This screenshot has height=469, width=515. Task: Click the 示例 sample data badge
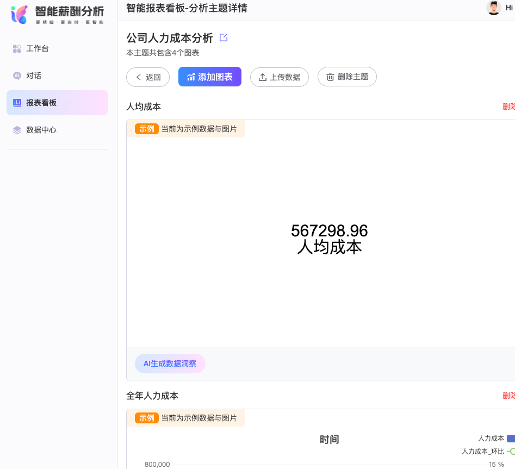pos(146,129)
